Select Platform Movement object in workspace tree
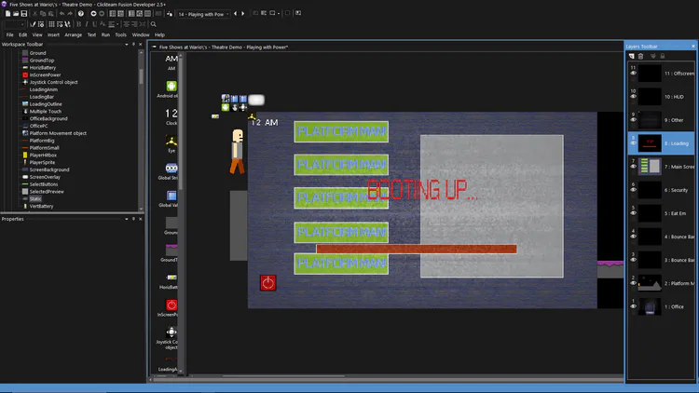This screenshot has width=699, height=393. click(58, 133)
